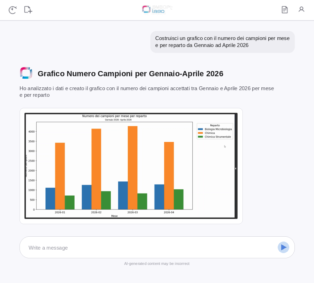Send message with the blue arrow button
The height and width of the screenshot is (283, 314).
tap(283, 247)
